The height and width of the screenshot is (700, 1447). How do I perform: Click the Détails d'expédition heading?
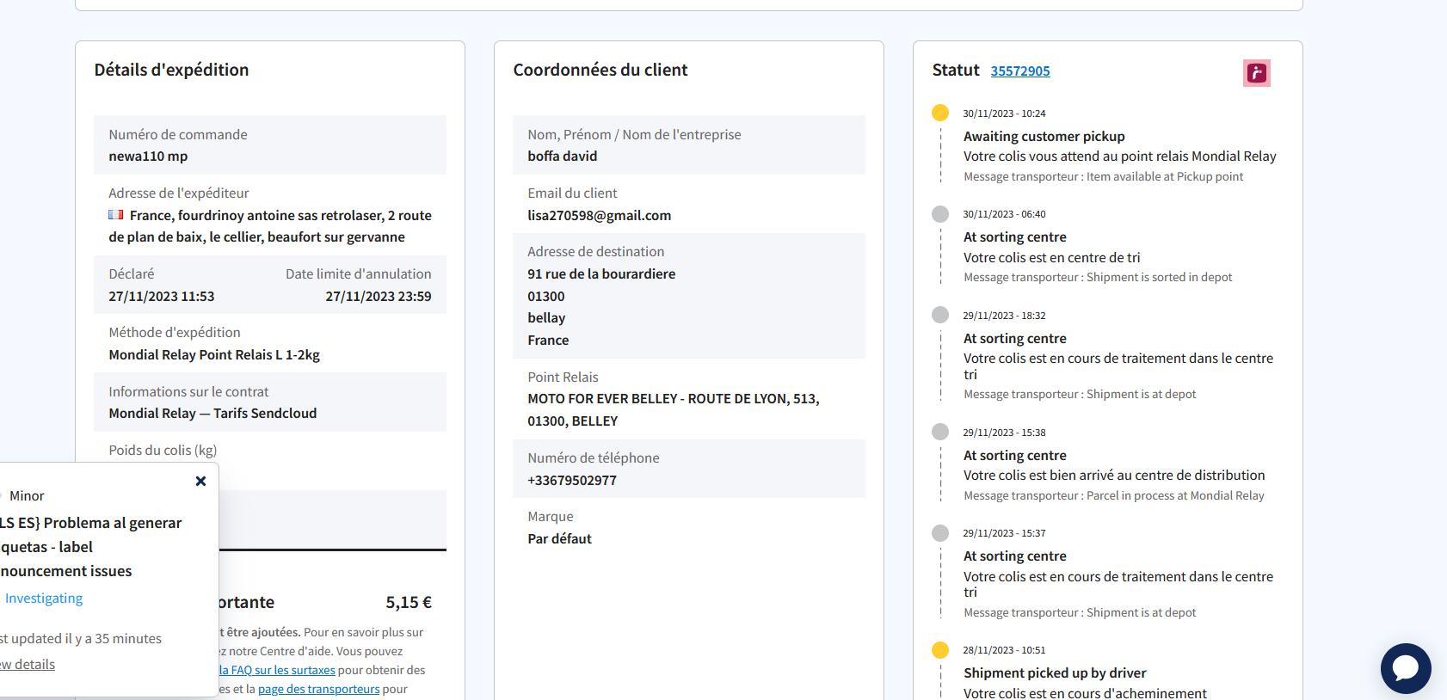coord(171,71)
